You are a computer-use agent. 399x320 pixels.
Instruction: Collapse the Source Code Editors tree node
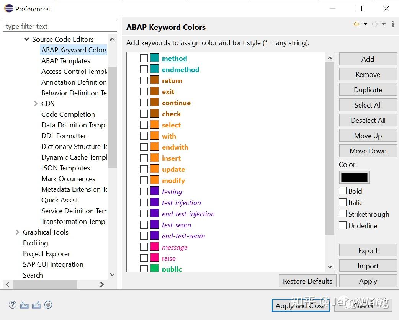click(26, 39)
